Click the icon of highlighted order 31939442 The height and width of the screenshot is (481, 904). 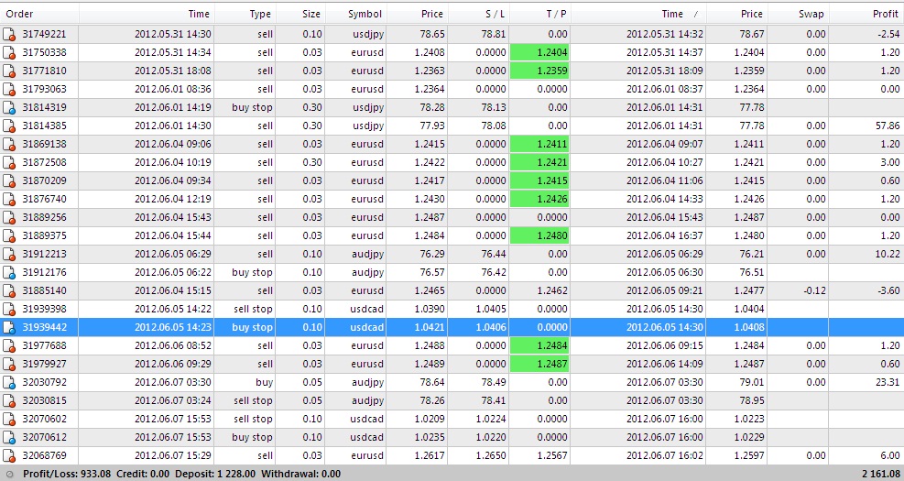(9, 328)
